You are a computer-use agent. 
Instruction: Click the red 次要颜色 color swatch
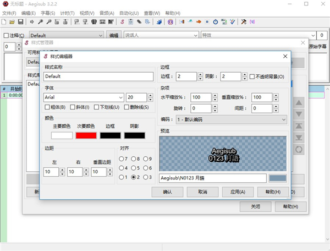click(x=86, y=135)
